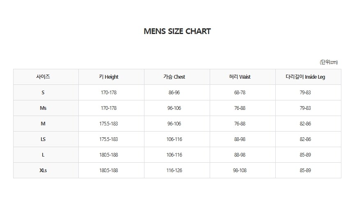The height and width of the screenshot is (200, 357).
Task: Click chest value 86-96 in S row
Action: coord(174,93)
